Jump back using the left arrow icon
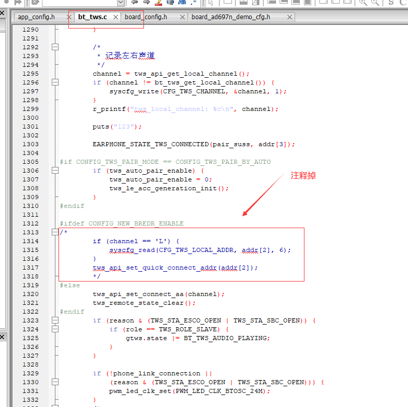The image size is (408, 407). point(134,3)
